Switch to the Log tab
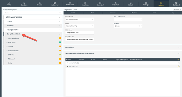This screenshot has width=182, height=97. click(173, 13)
